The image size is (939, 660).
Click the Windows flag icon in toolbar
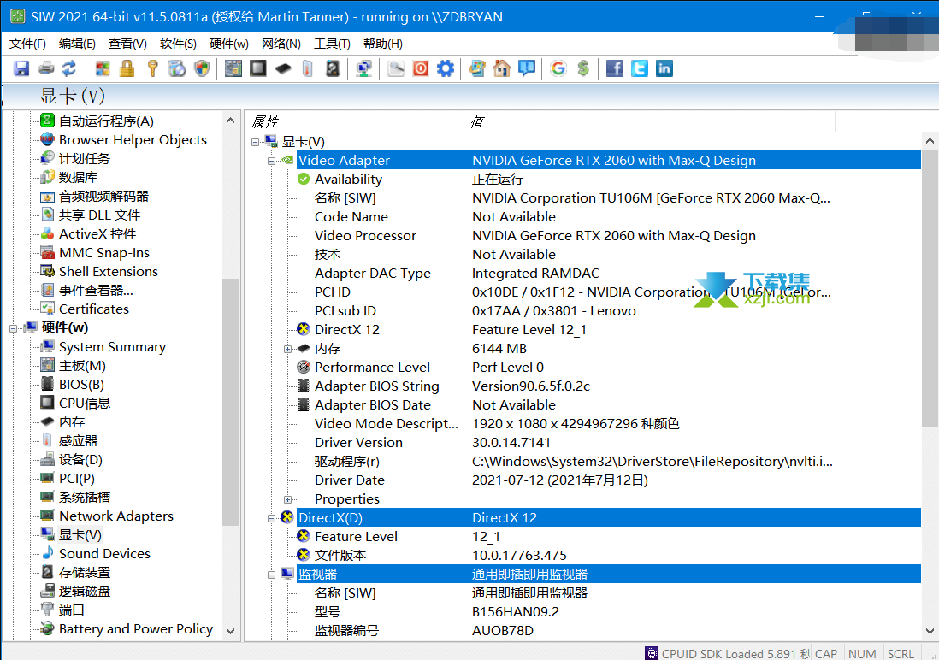[103, 68]
